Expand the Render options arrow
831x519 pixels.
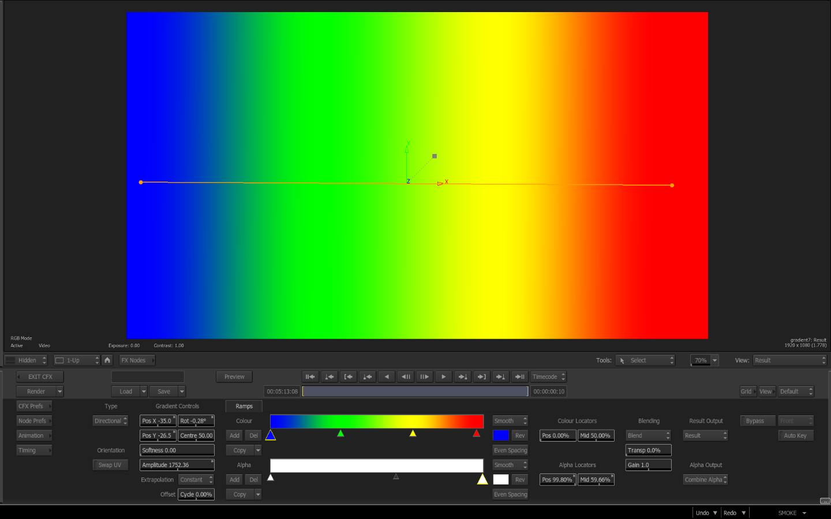click(x=59, y=392)
